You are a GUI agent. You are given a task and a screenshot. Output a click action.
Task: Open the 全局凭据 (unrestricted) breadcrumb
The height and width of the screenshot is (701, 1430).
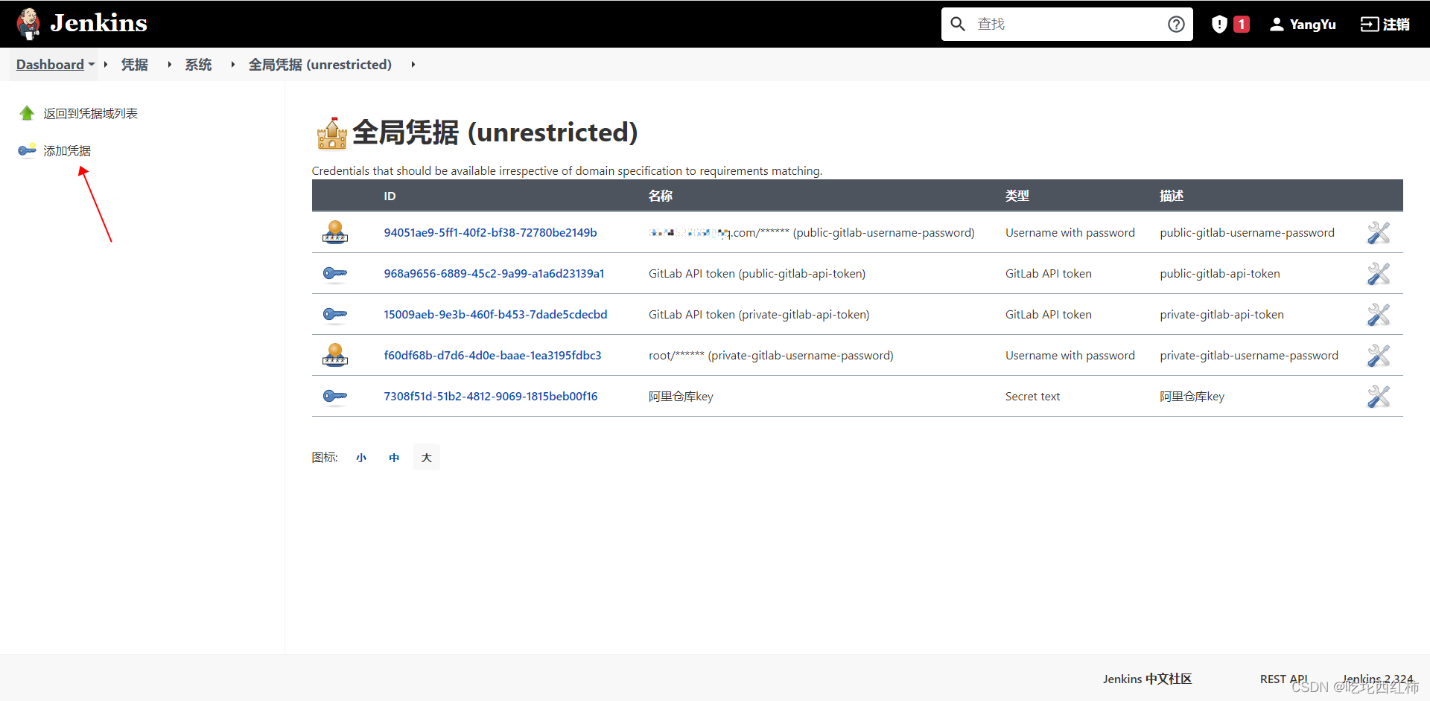[320, 65]
